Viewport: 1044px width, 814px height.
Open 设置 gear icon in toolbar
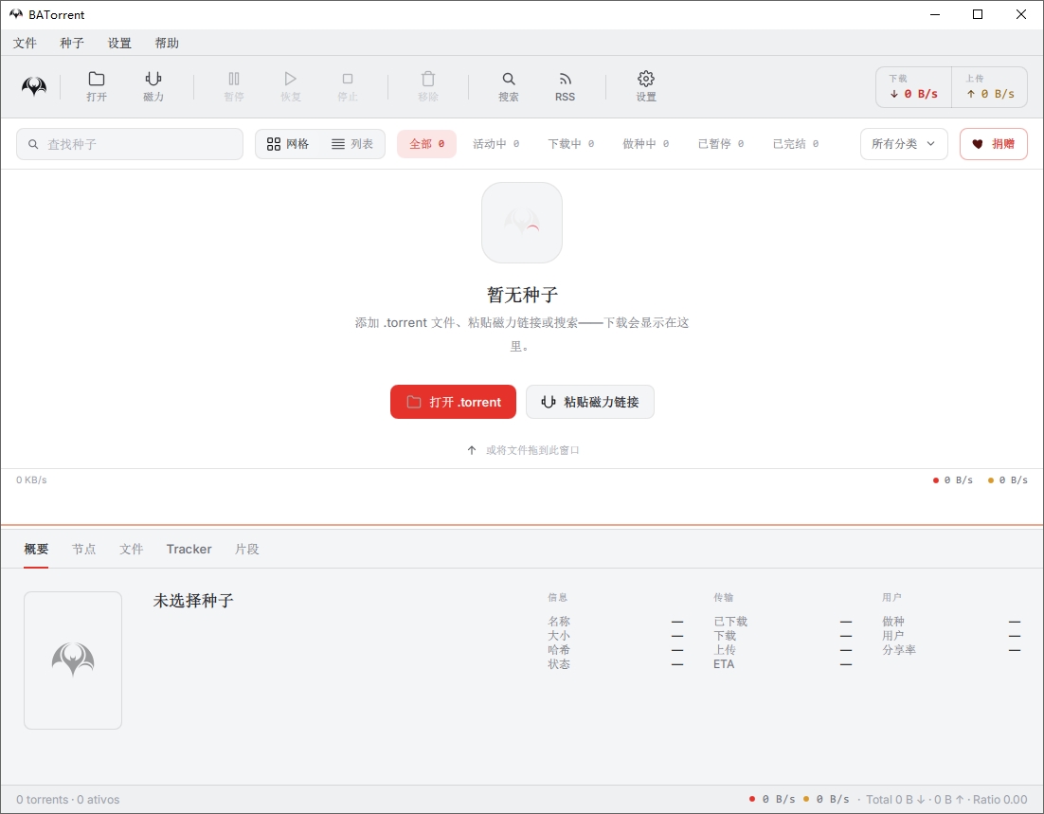[646, 86]
